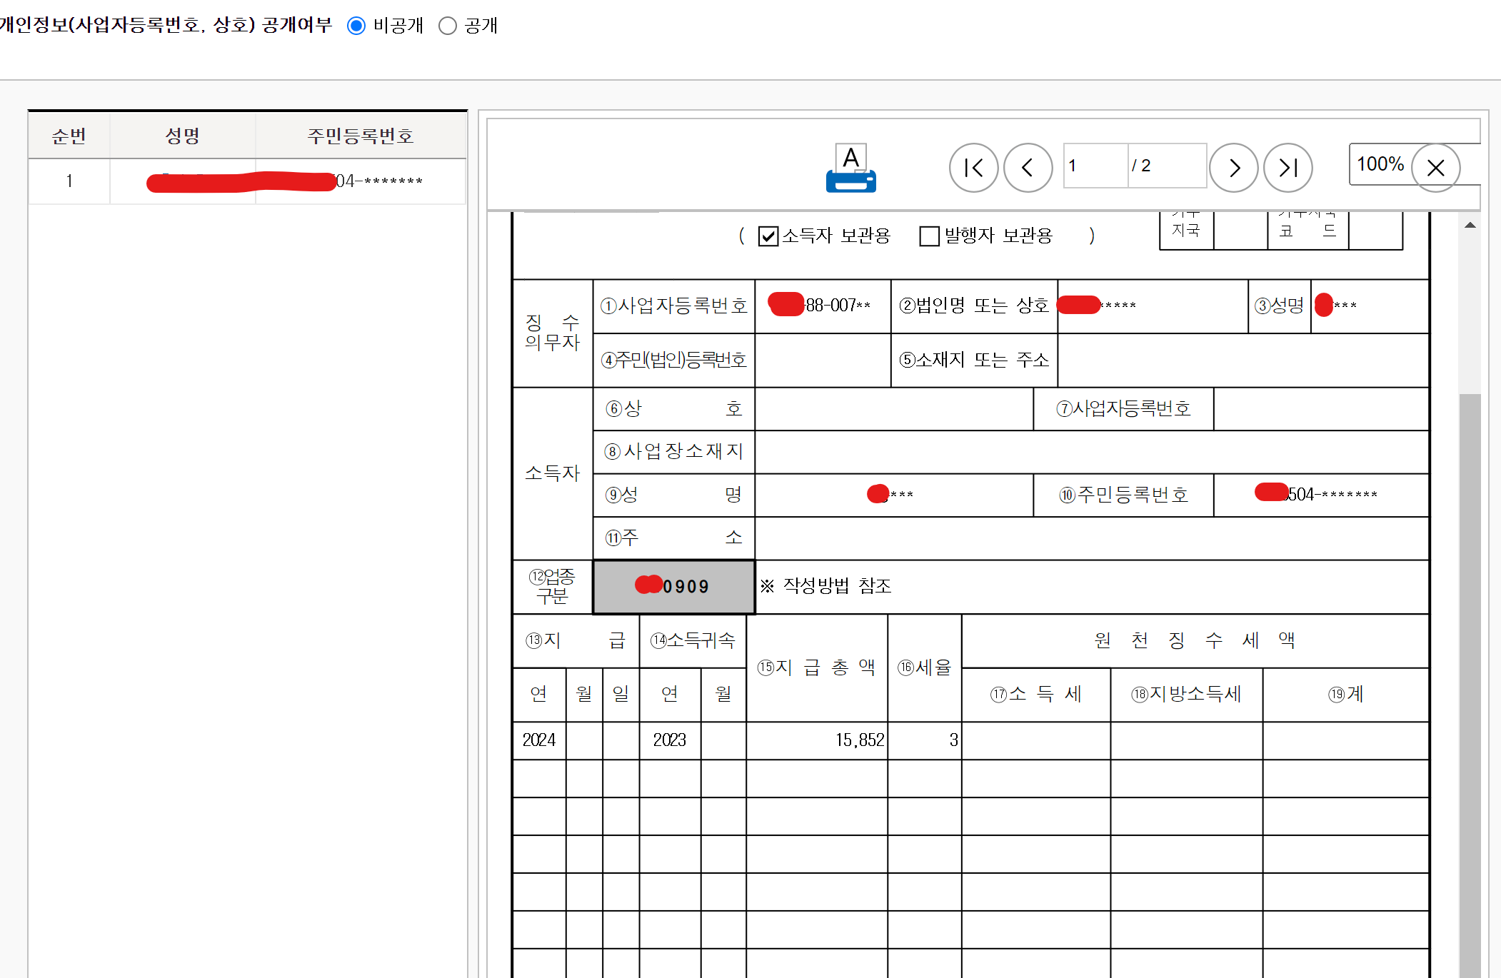This screenshot has height=978, width=1501.
Task: Click the highlighted 업종구분 code cell
Action: 673,587
